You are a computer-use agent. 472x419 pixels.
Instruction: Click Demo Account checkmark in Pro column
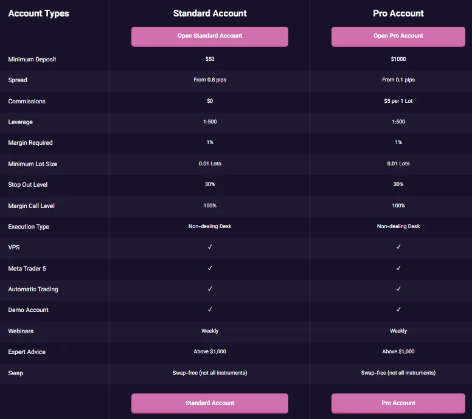tap(398, 310)
